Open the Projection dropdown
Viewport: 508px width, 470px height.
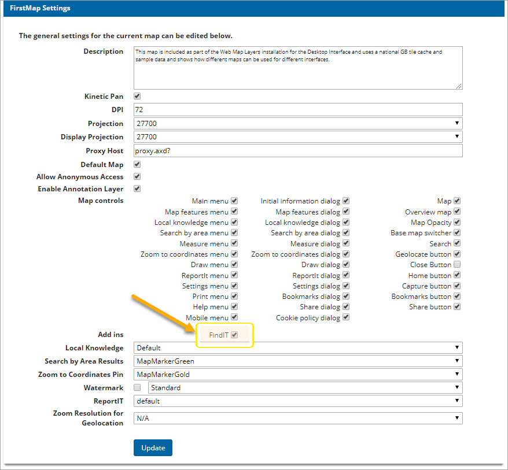coord(298,123)
